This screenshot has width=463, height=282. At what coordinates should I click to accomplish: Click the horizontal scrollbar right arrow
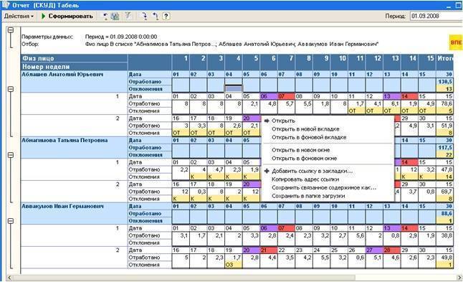pyautogui.click(x=459, y=278)
